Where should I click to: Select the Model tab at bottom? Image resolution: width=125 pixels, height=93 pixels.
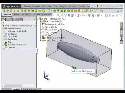[x=17, y=89]
